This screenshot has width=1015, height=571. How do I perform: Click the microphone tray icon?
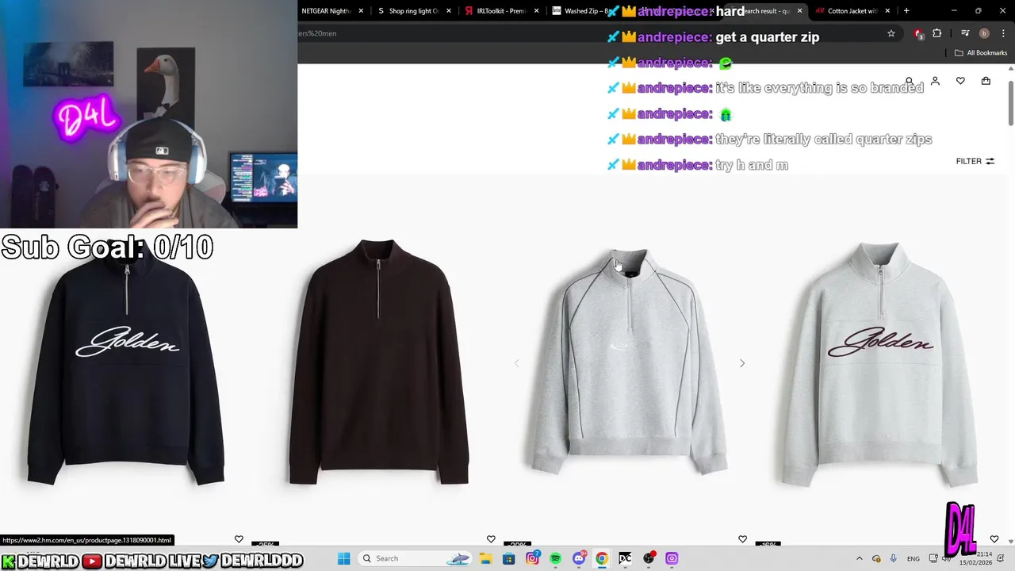click(x=894, y=558)
